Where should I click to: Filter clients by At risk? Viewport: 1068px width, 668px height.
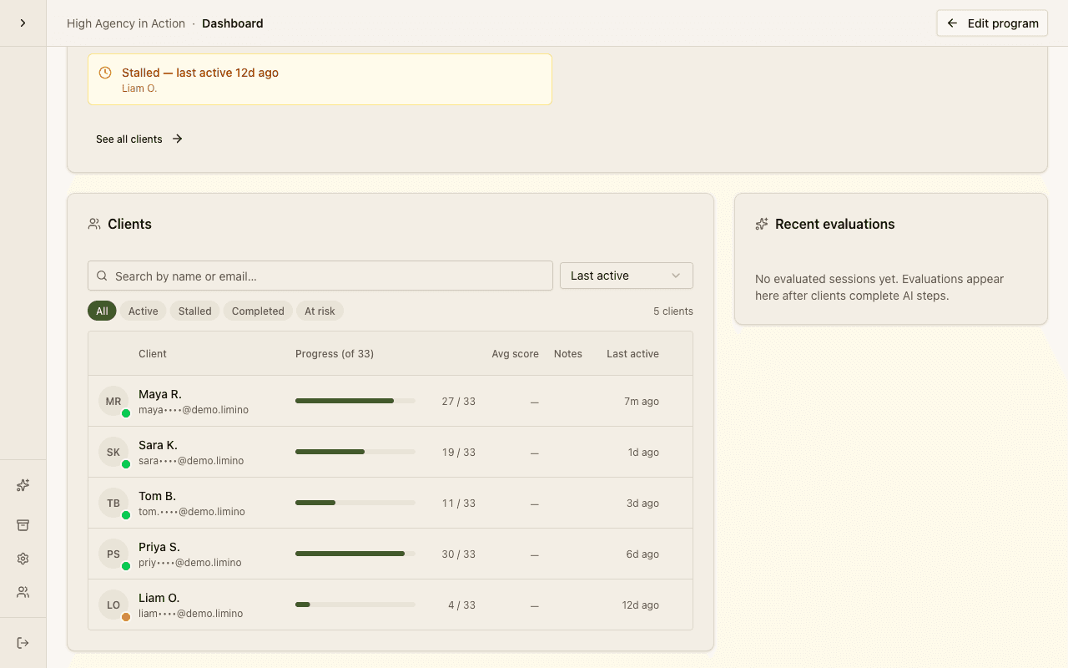pyautogui.click(x=320, y=311)
